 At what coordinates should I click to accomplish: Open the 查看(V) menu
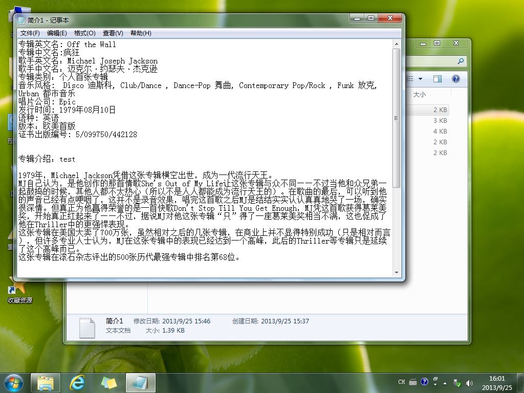[113, 33]
